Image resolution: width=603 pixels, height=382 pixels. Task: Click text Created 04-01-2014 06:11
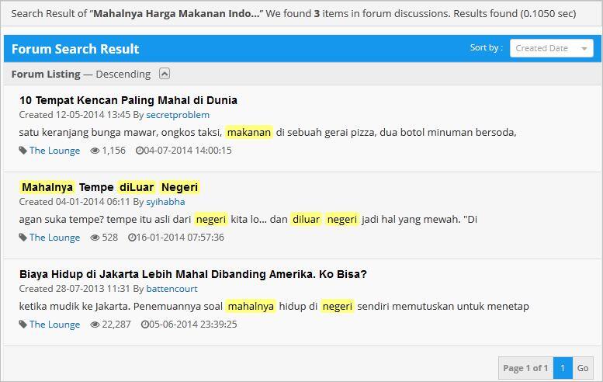[75, 202]
